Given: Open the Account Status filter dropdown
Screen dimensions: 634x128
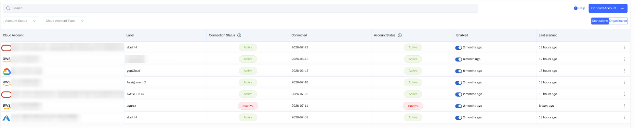Looking at the screenshot, I should (21, 21).
